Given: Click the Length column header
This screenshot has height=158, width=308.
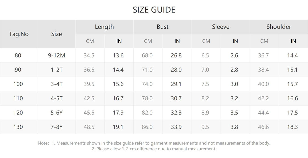Looking at the screenshot, I should [x=104, y=27].
